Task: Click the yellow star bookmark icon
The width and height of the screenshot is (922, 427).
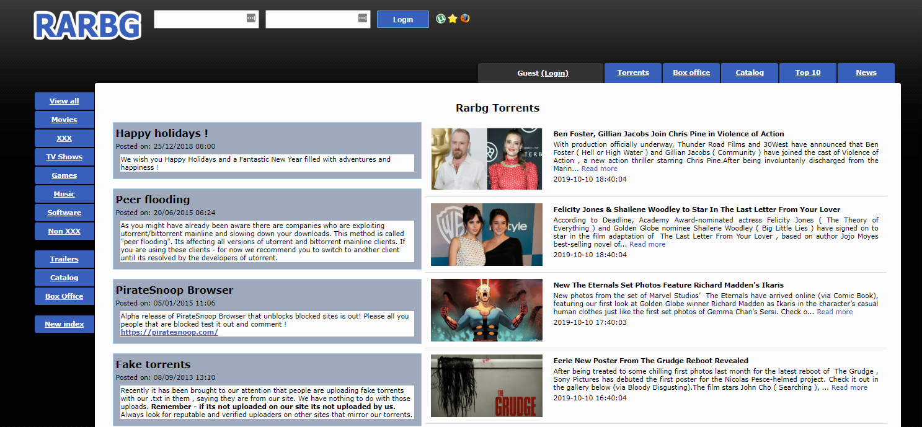Action: coord(453,19)
